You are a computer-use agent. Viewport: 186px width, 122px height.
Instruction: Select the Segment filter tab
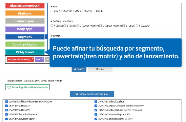25,37
